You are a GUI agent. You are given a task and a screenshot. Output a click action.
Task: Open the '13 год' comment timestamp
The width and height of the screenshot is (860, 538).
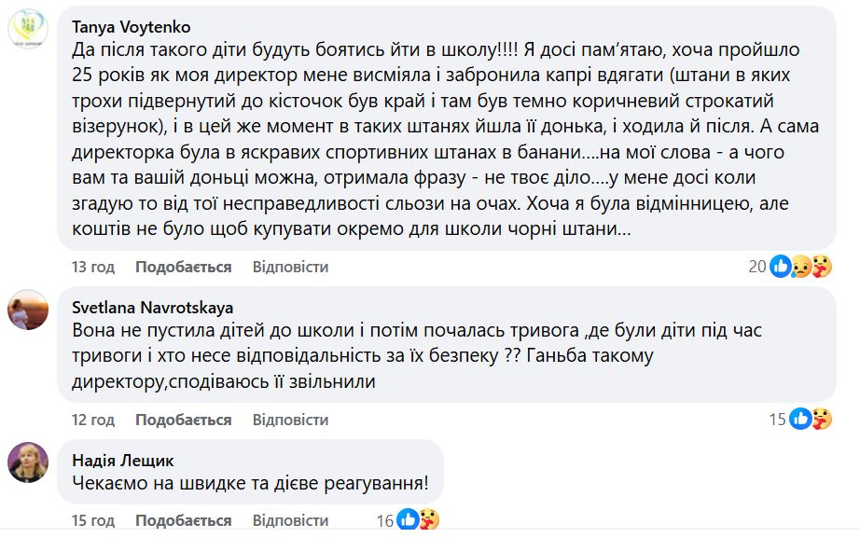(x=93, y=267)
